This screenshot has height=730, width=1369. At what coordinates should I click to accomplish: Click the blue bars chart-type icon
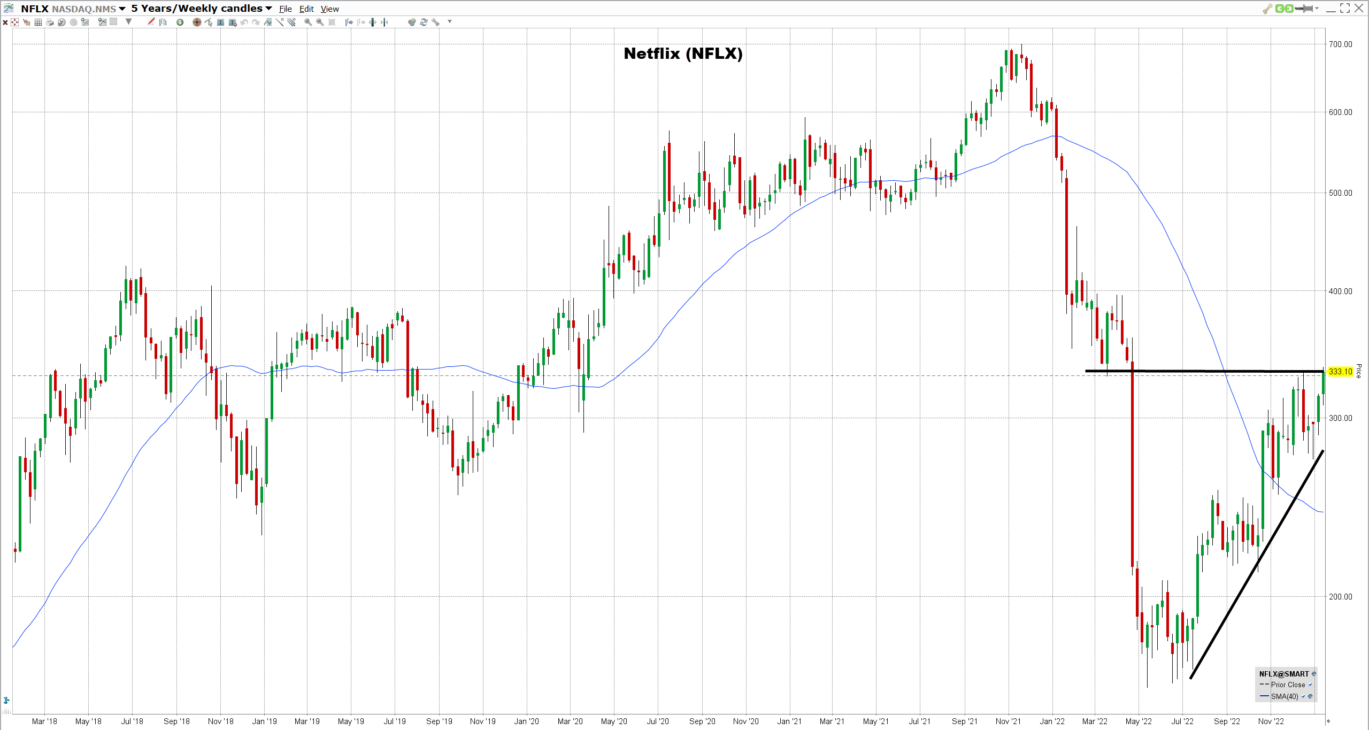pyautogui.click(x=163, y=22)
